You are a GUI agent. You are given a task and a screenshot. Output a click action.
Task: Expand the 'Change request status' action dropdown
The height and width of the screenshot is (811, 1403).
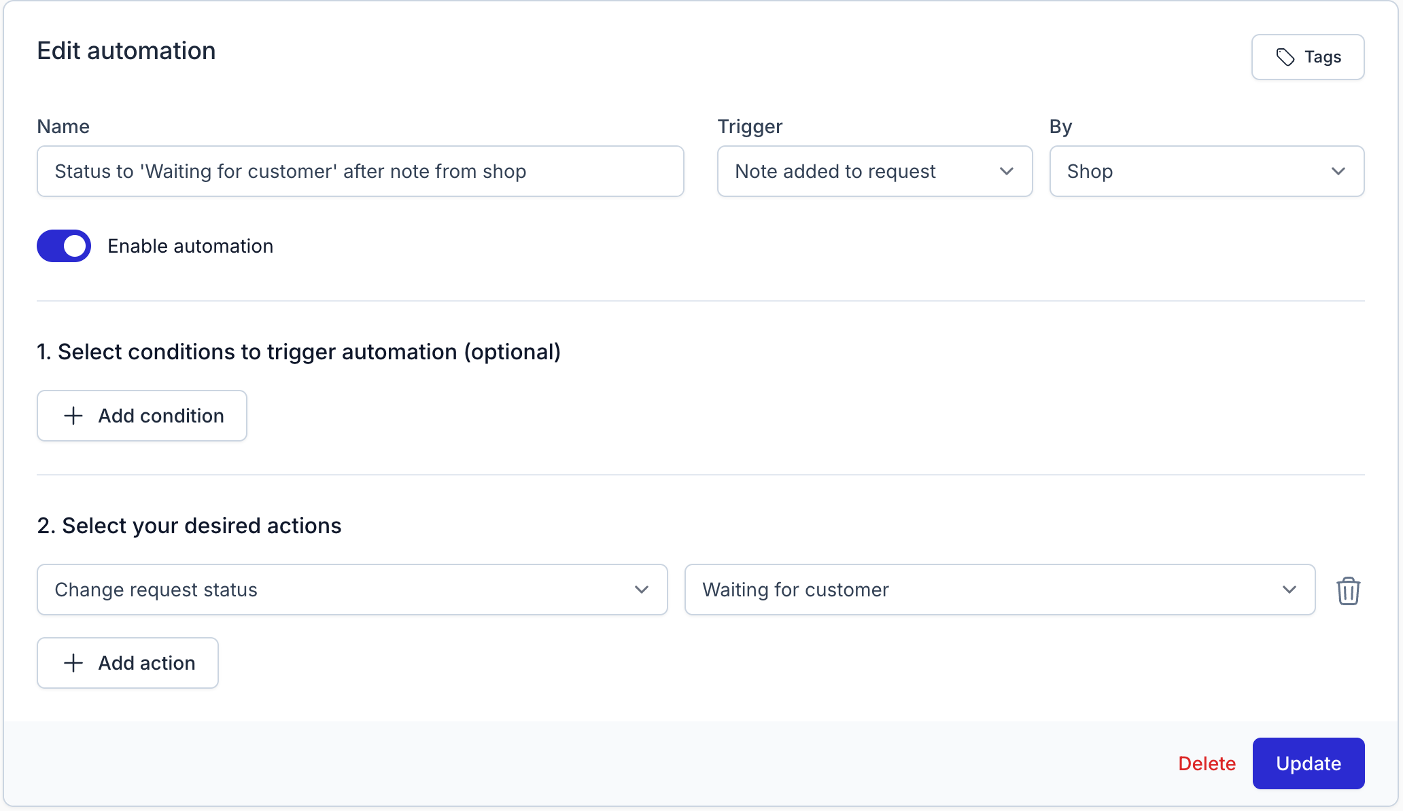[x=352, y=590]
